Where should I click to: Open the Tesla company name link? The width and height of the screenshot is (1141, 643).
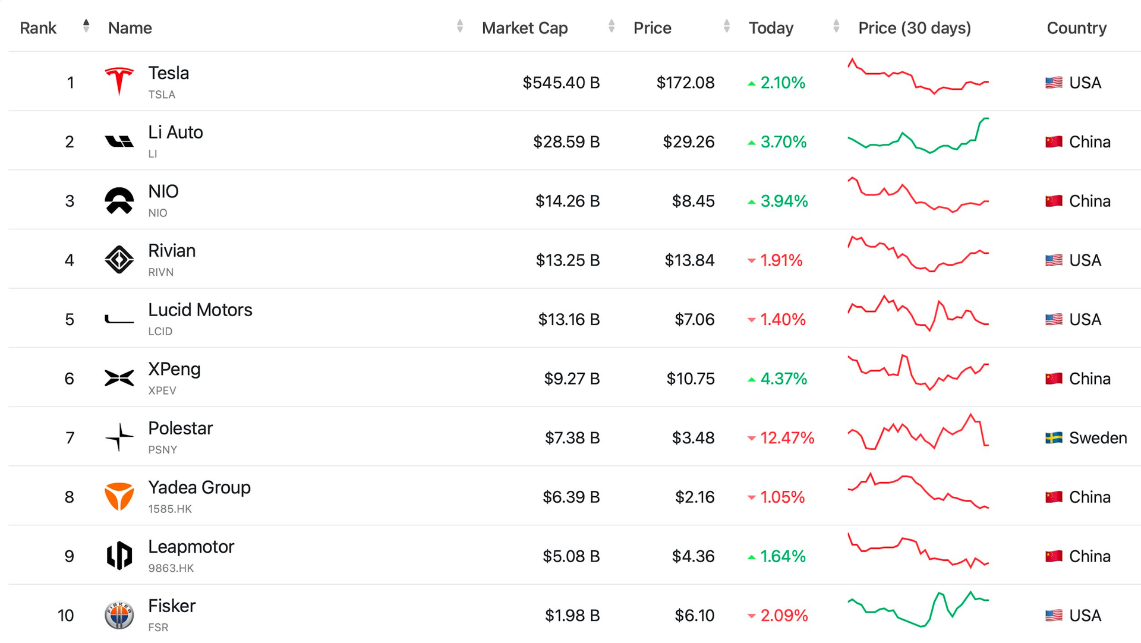(168, 73)
